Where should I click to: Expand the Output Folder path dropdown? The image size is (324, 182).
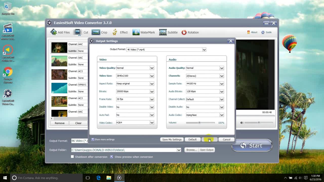pyautogui.click(x=179, y=150)
